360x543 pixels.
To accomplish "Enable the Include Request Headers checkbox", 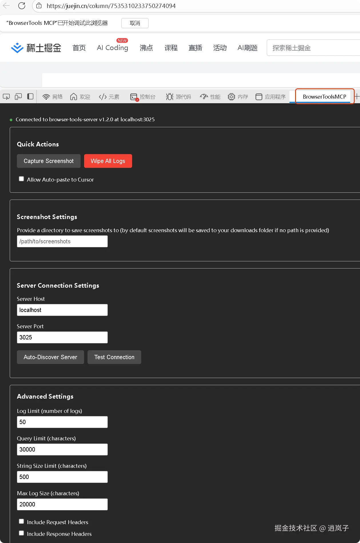I will pyautogui.click(x=21, y=522).
